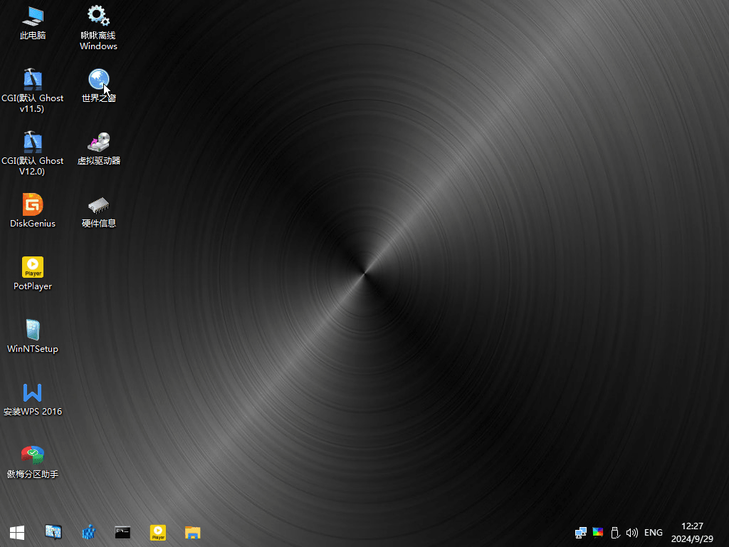This screenshot has height=547, width=729.
Task: Open 瞅瞅离线 Windows settings tool
Action: (98, 16)
